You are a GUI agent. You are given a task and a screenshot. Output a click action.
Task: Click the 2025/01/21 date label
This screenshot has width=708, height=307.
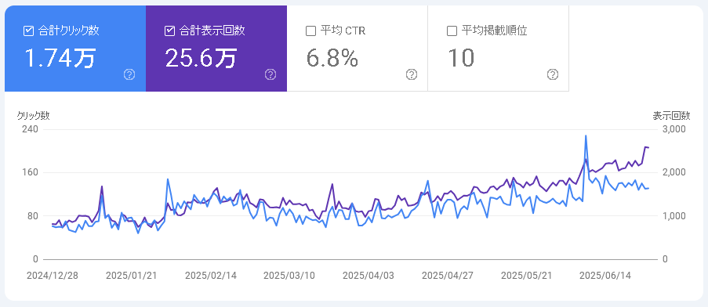point(132,276)
